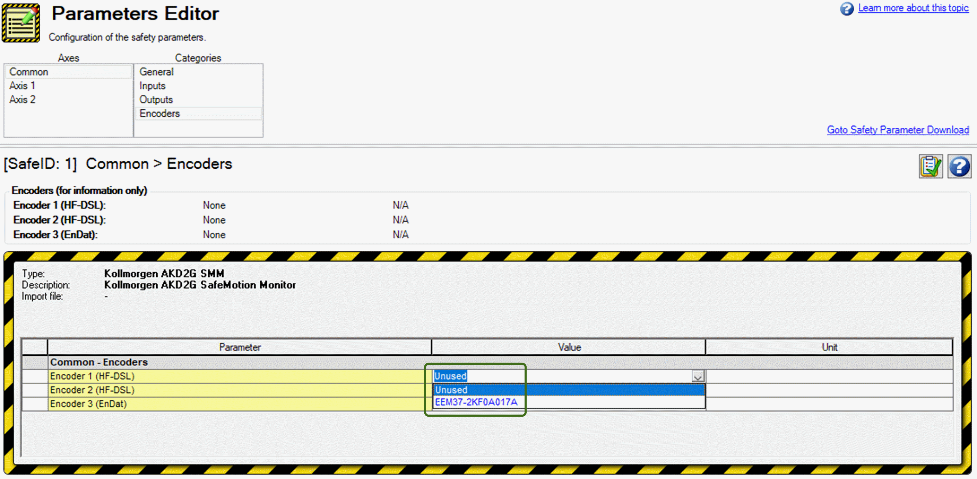The width and height of the screenshot is (977, 479).
Task: Choose Encoders category
Action: 198,113
